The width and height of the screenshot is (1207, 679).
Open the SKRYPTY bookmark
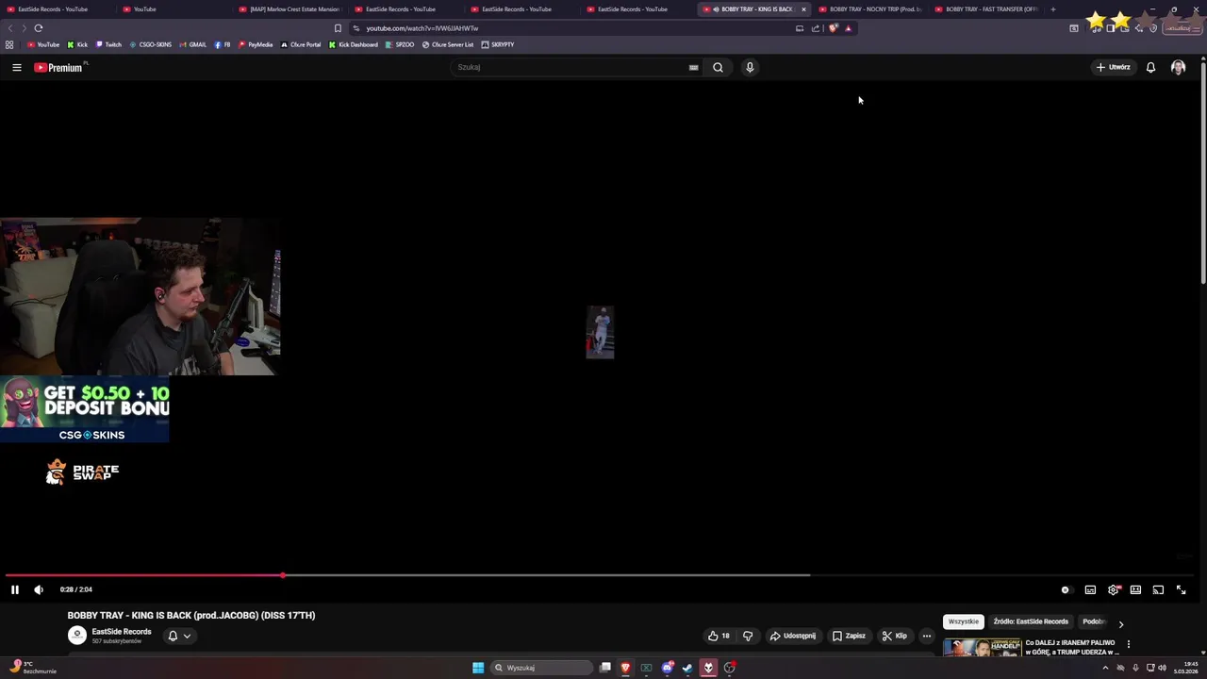[x=498, y=44]
